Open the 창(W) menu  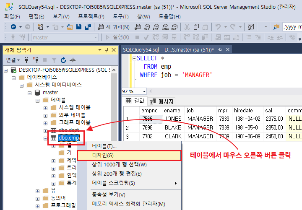[143, 16]
